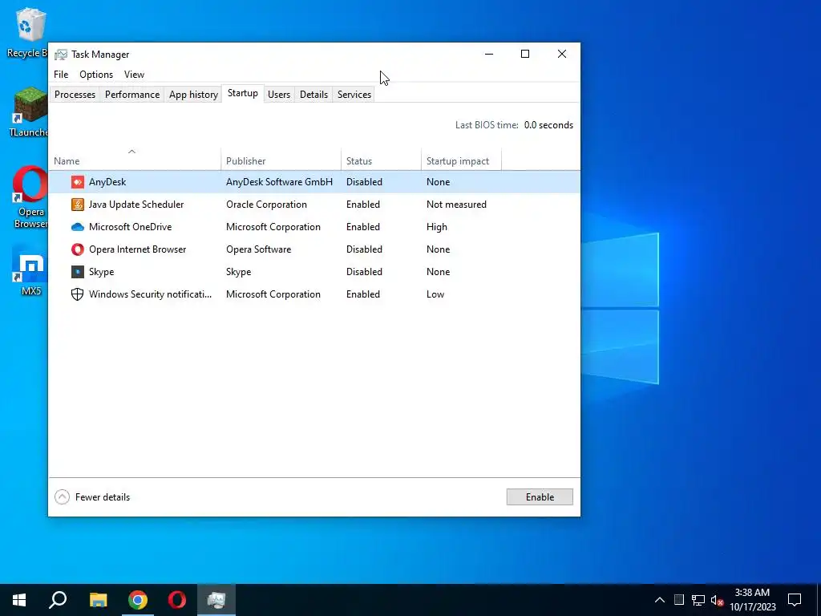
Task: Click the Enable button
Action: (540, 497)
